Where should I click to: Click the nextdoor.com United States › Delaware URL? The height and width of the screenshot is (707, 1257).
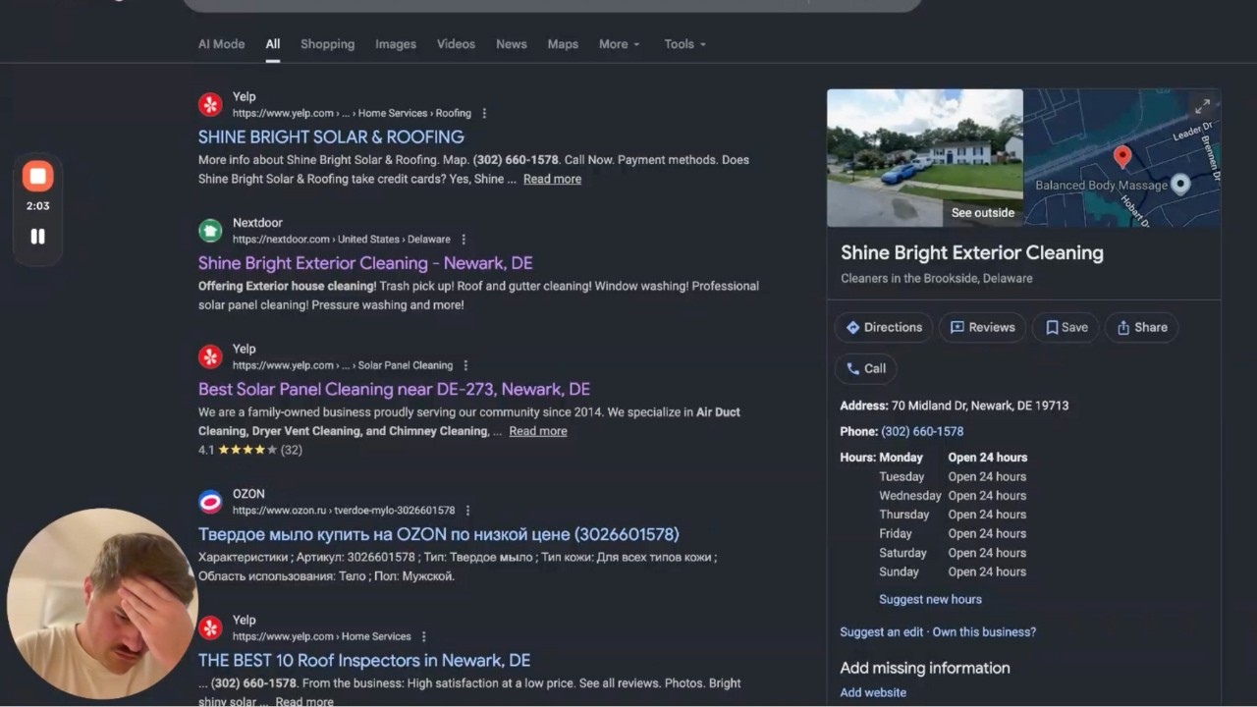point(342,240)
